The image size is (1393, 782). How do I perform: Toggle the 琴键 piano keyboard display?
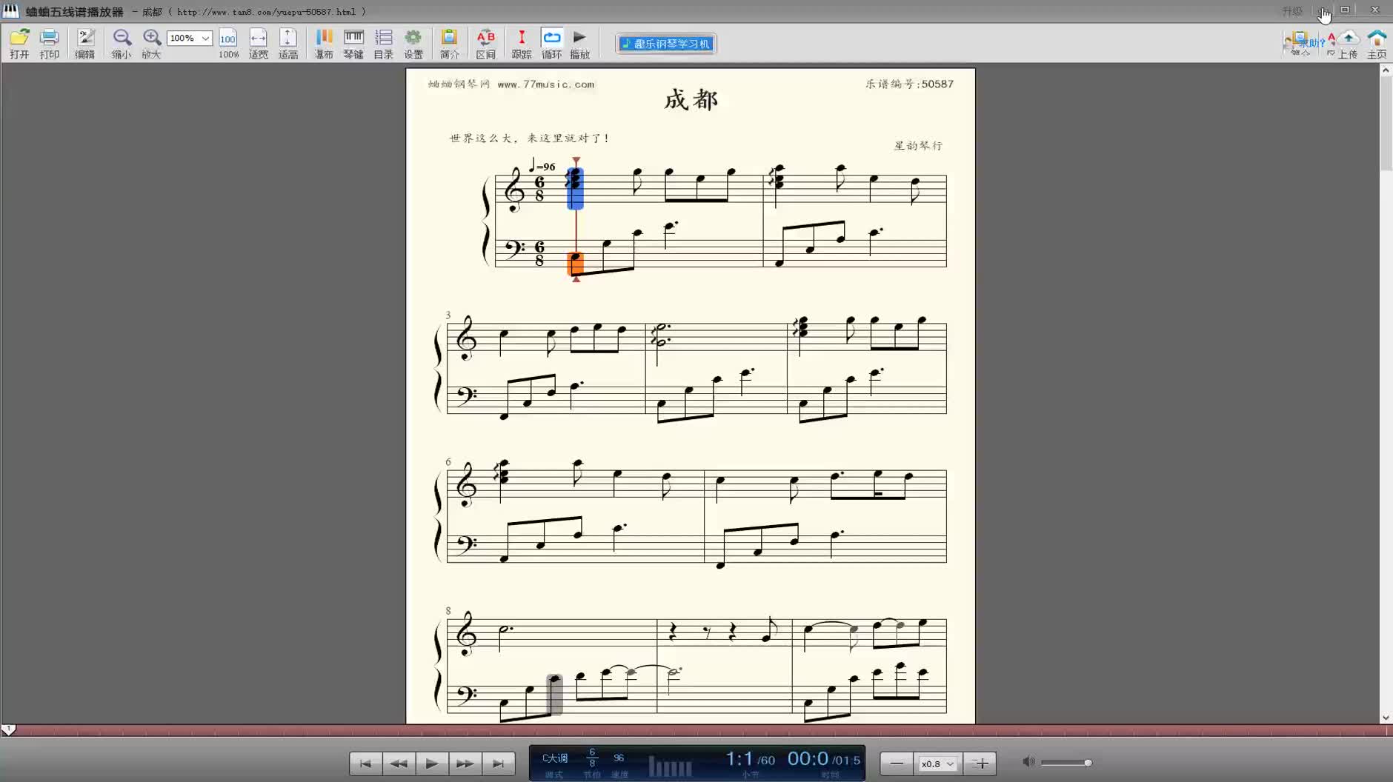[353, 44]
